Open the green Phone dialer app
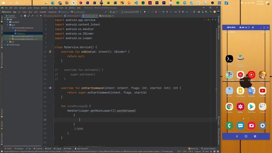 click(229, 126)
